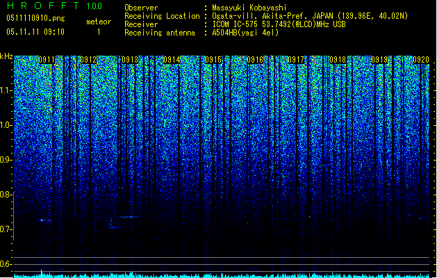
Task: Click the 0912 time marker
Action: point(88,60)
